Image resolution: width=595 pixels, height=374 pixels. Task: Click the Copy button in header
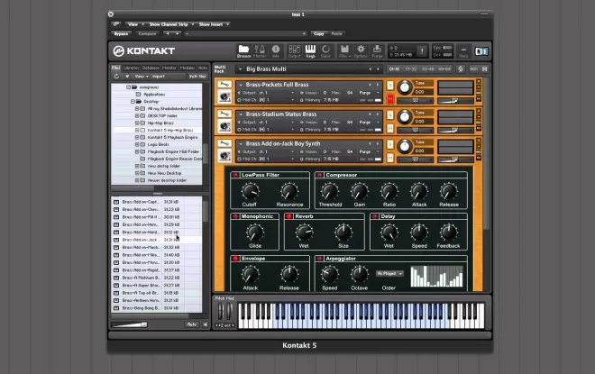pos(319,33)
